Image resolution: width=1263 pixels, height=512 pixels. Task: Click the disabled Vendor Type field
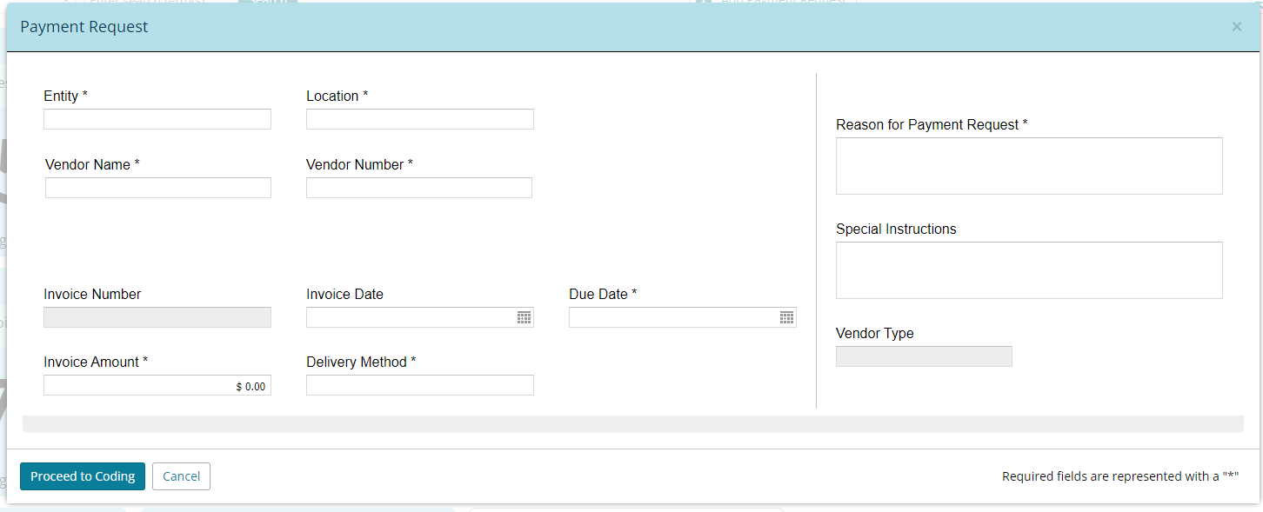tap(924, 356)
